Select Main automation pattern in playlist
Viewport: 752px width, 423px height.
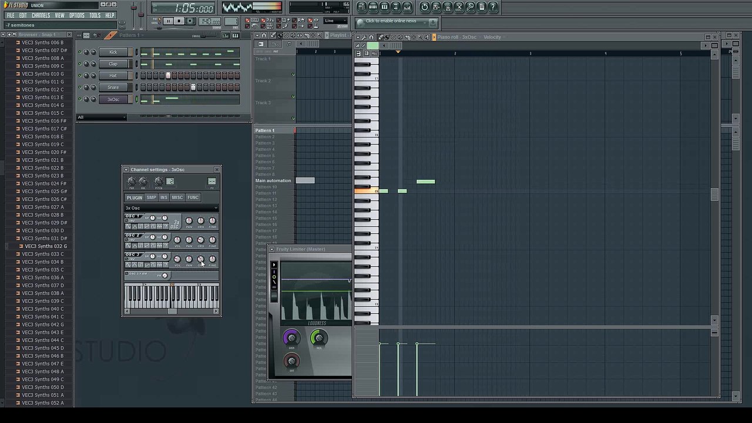coord(274,180)
